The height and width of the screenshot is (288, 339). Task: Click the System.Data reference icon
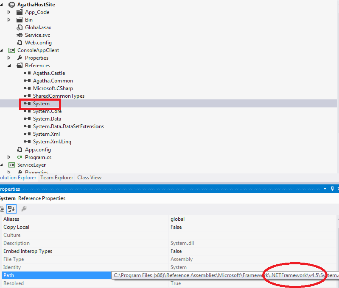pos(27,119)
